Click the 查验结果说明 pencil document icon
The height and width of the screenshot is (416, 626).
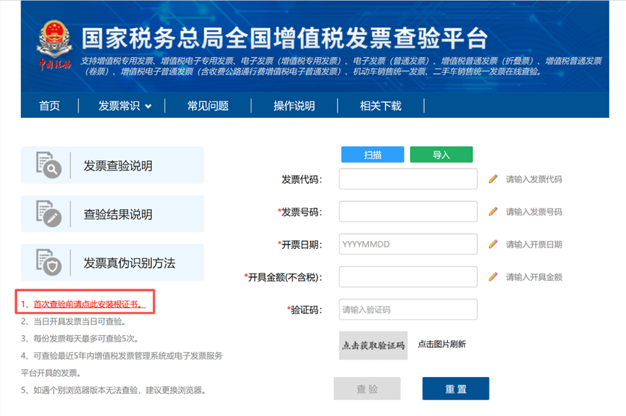48,213
